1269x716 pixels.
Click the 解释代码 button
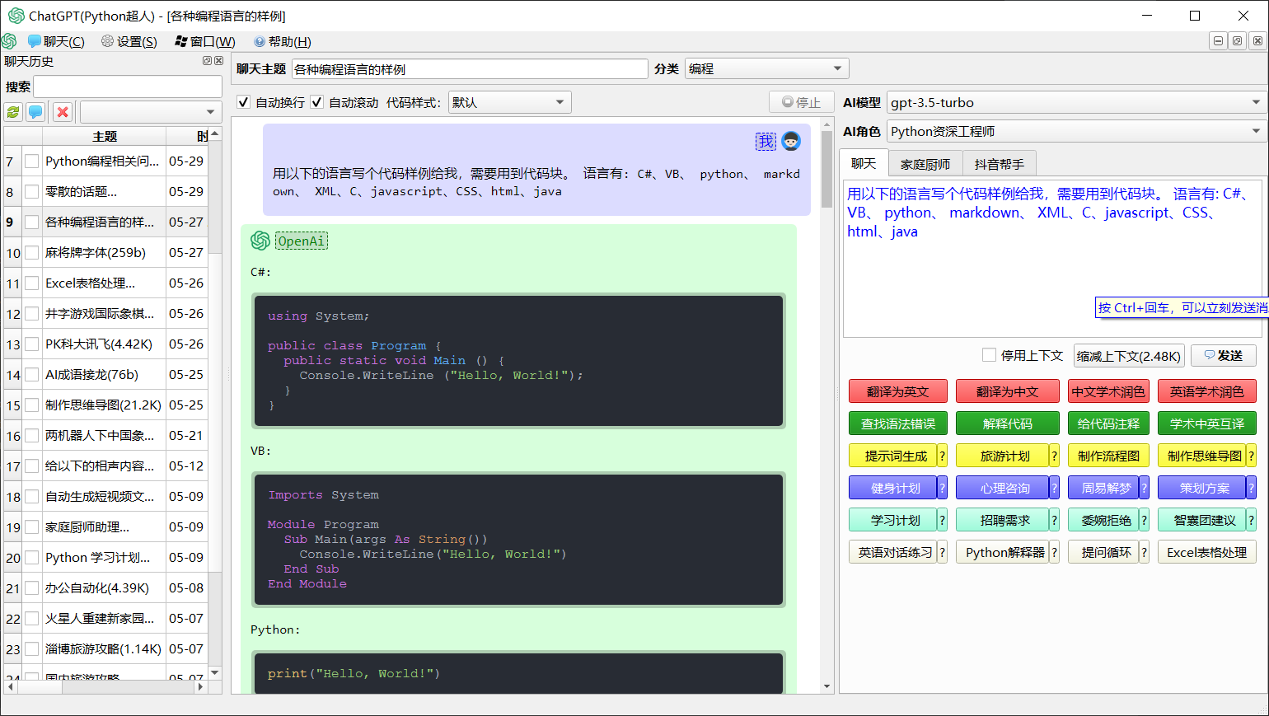1007,424
